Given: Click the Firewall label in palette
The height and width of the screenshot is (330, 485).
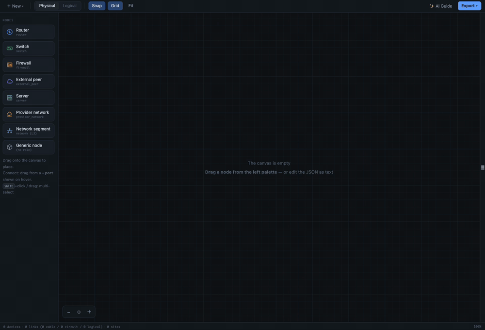Looking at the screenshot, I should click(x=23, y=63).
